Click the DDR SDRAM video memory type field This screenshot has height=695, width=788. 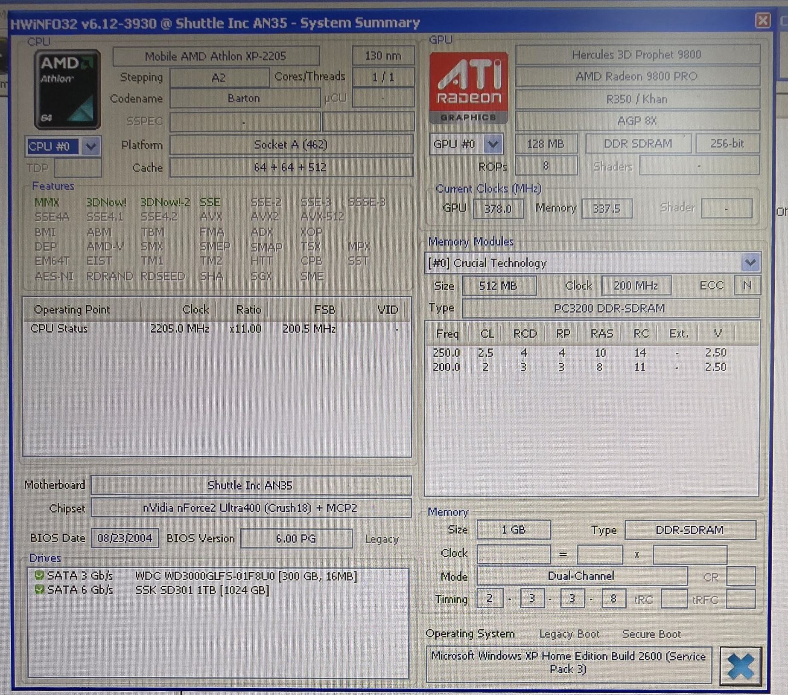(638, 144)
